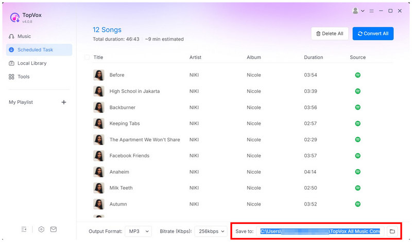Open the Output Format MP3 dropdown
The height and width of the screenshot is (242, 412).
[138, 232]
